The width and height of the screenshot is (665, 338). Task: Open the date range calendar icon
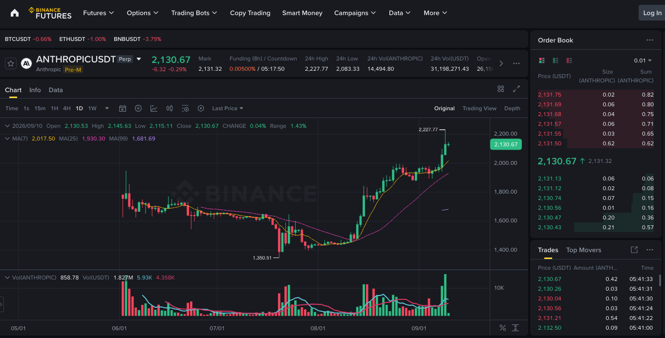[123, 108]
